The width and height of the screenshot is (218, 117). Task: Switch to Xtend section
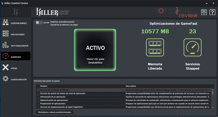tap(14, 68)
